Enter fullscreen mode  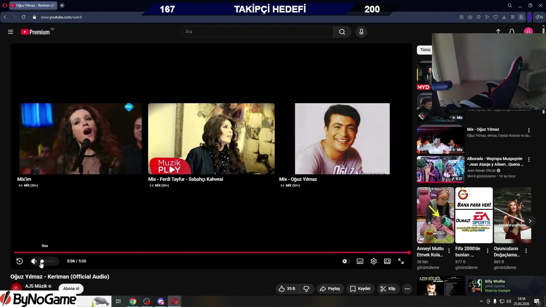point(401,261)
